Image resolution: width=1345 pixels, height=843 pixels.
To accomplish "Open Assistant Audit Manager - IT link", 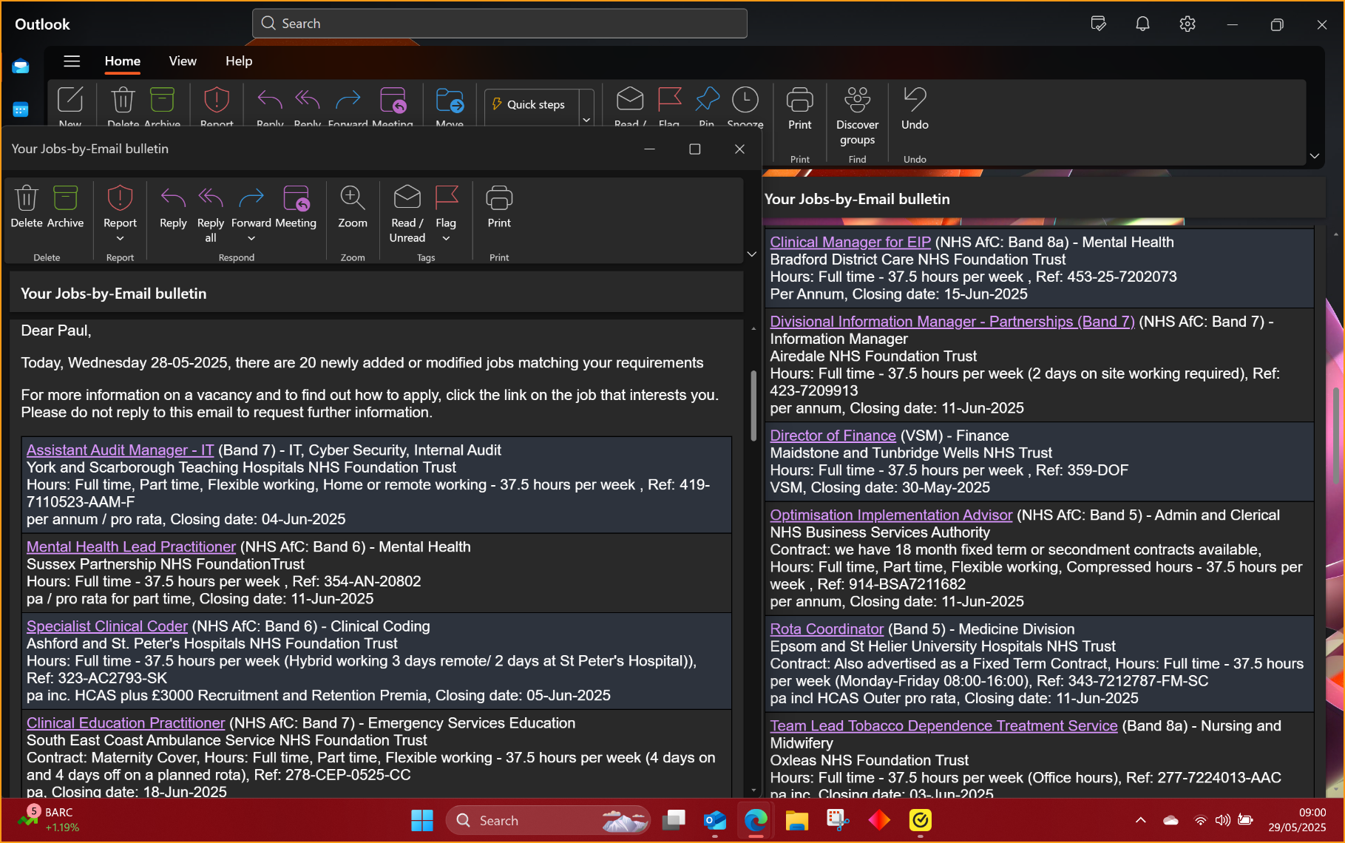I will click(x=120, y=450).
